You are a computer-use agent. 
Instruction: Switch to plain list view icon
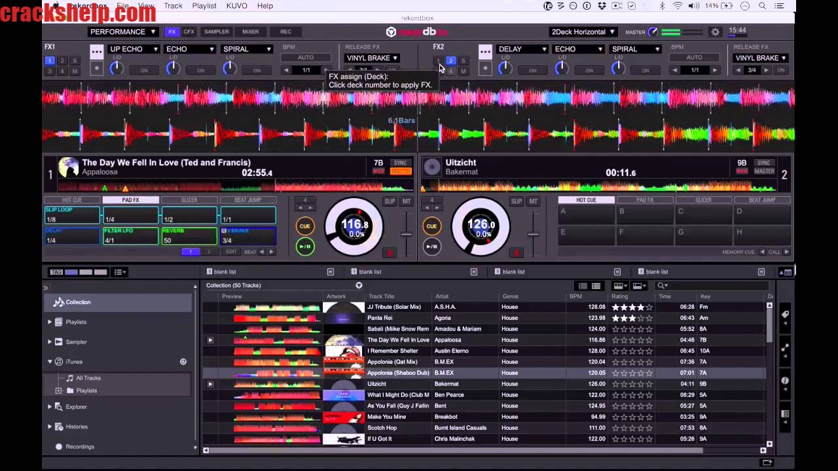(582, 286)
